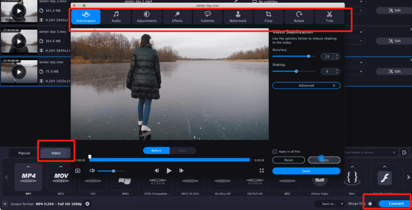Adjust the Accuracy slider
Viewport: 412px width, 210px height.
[294, 56]
